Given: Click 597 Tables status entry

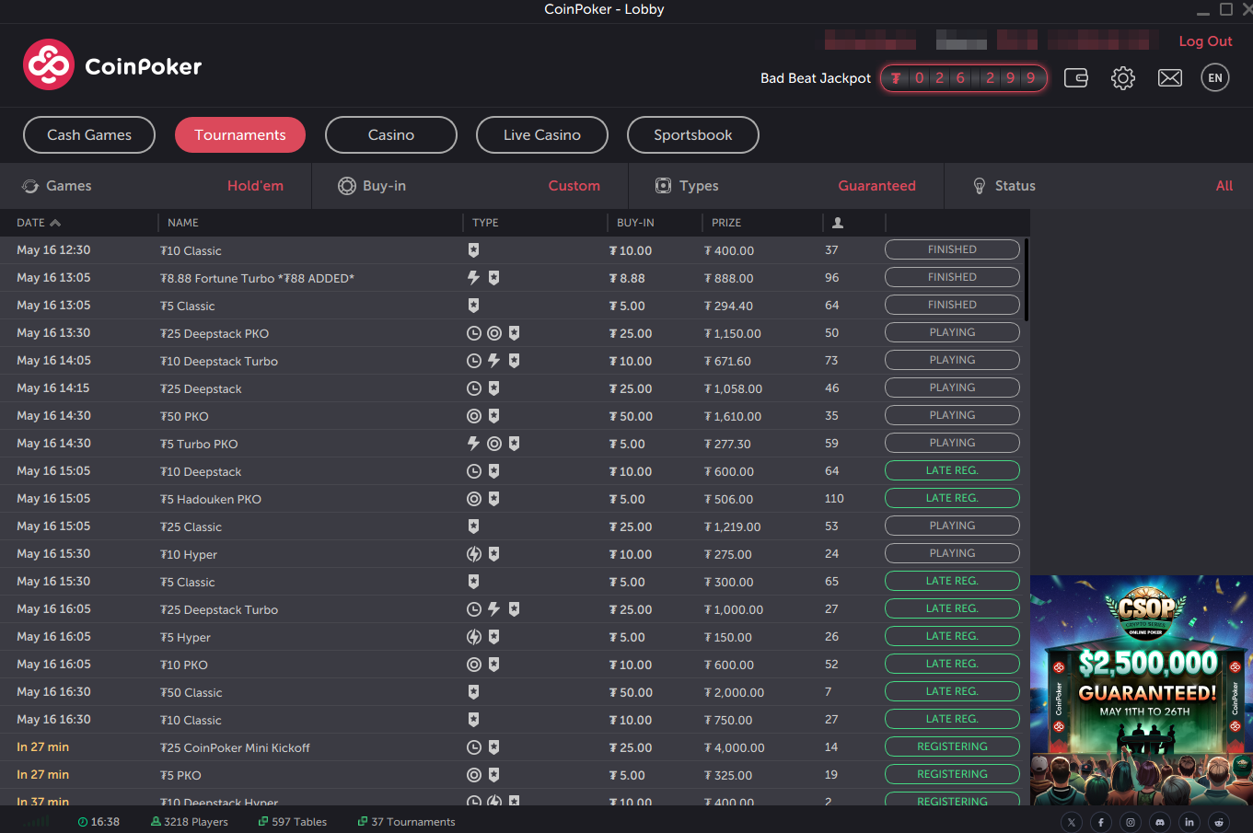Looking at the screenshot, I should [293, 822].
